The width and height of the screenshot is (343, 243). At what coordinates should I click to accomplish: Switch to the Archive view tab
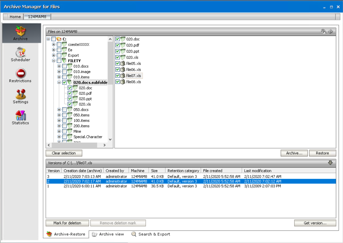point(108,234)
